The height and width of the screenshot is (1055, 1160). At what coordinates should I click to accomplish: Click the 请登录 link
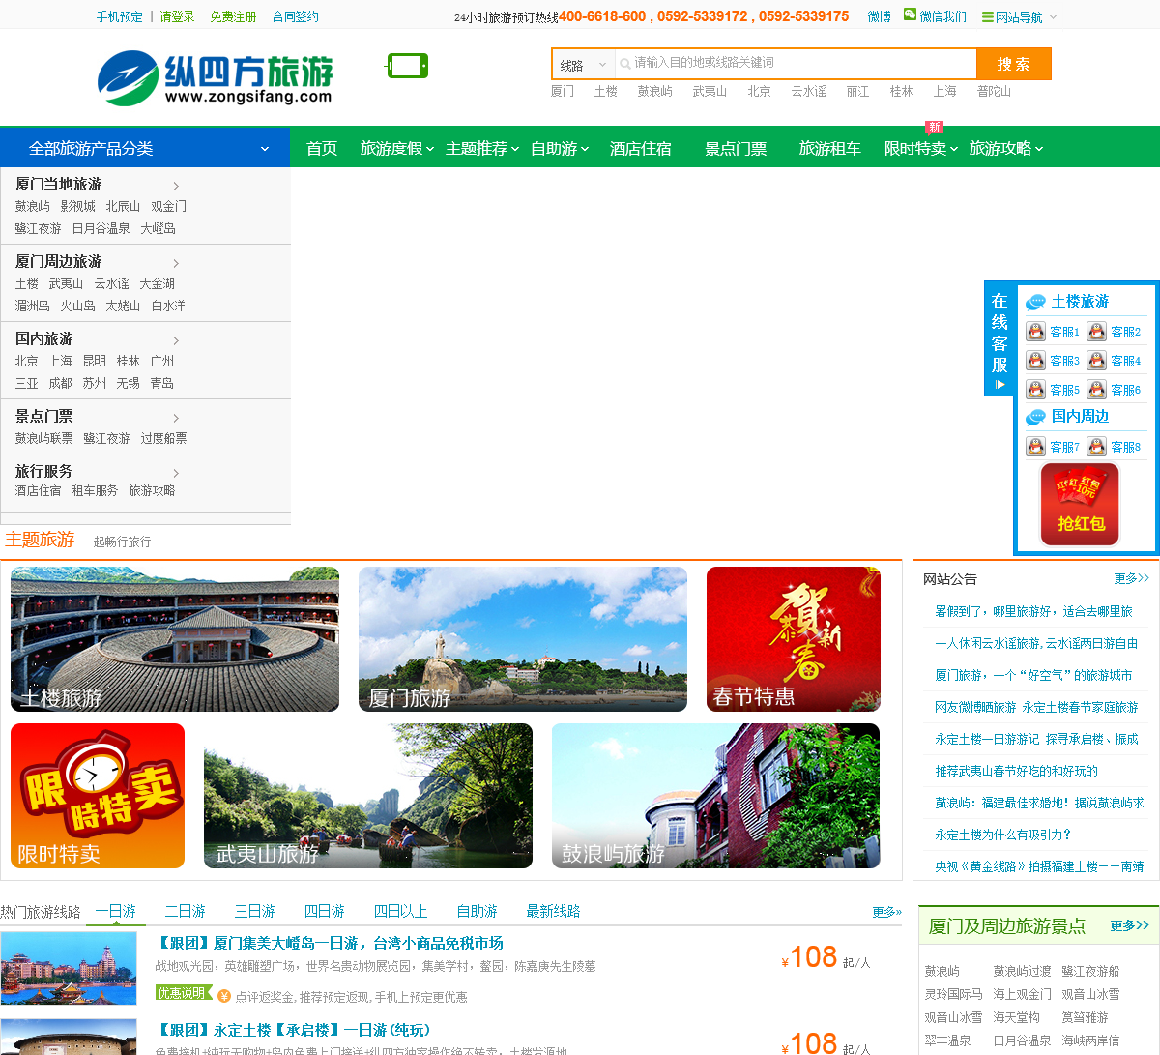(178, 16)
